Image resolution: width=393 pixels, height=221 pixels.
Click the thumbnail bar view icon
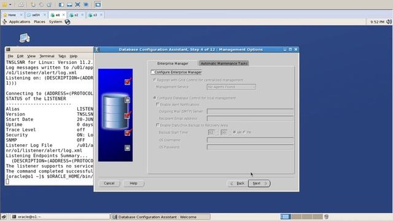click(69, 4)
